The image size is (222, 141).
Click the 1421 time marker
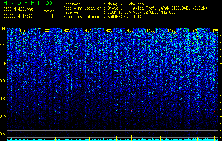tap(24, 30)
